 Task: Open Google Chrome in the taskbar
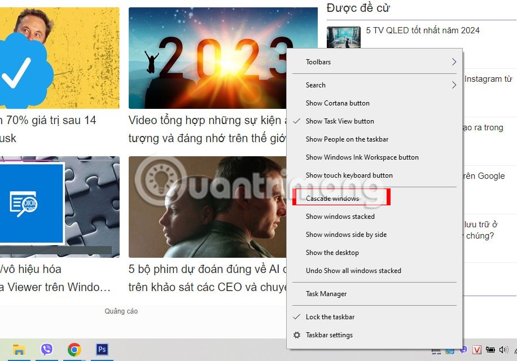point(74,350)
